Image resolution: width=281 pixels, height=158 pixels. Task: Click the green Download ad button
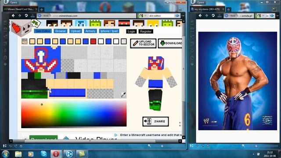coord(43,138)
